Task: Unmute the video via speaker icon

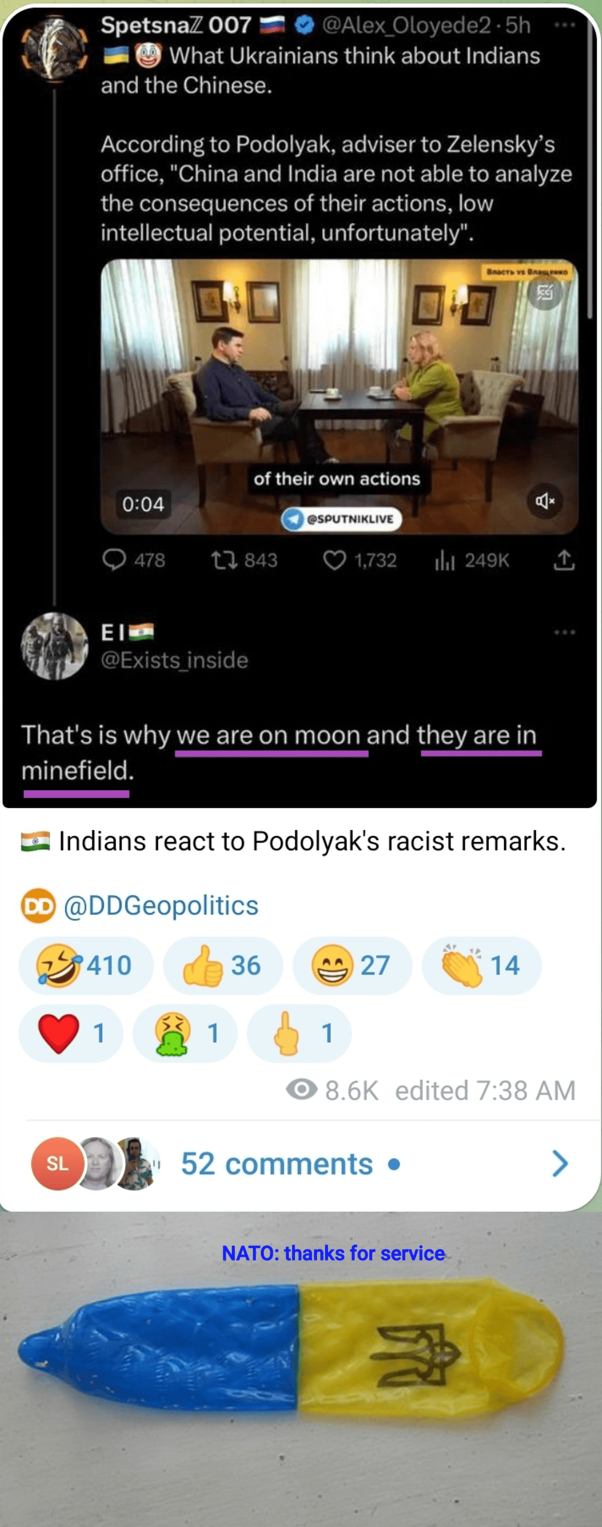Action: [x=545, y=501]
